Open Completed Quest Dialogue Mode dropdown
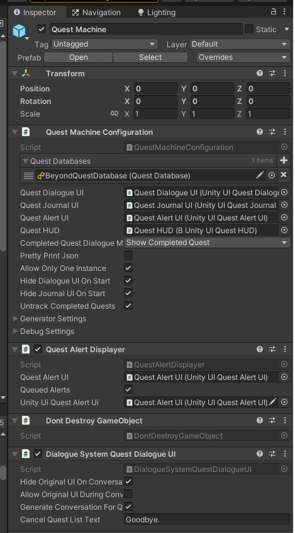This screenshot has width=295, height=533. 207,243
